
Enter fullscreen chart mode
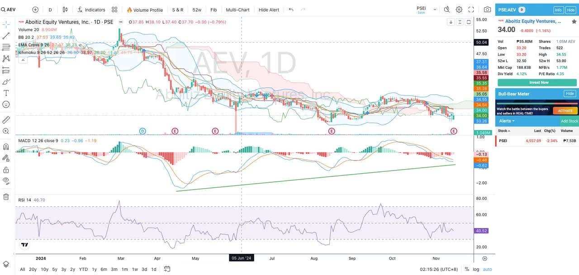pos(471,9)
